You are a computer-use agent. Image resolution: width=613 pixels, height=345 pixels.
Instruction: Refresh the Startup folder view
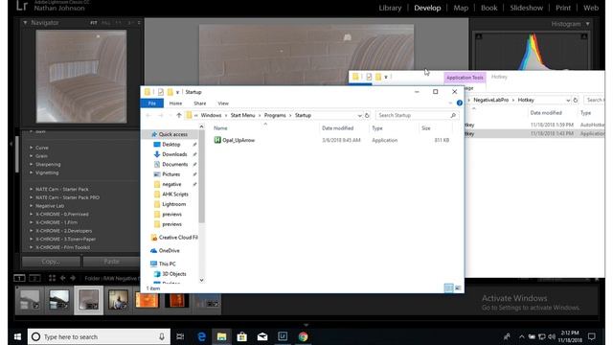(367, 115)
